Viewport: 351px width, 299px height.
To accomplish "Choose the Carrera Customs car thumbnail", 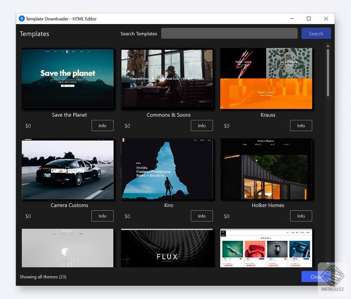I will [68, 169].
